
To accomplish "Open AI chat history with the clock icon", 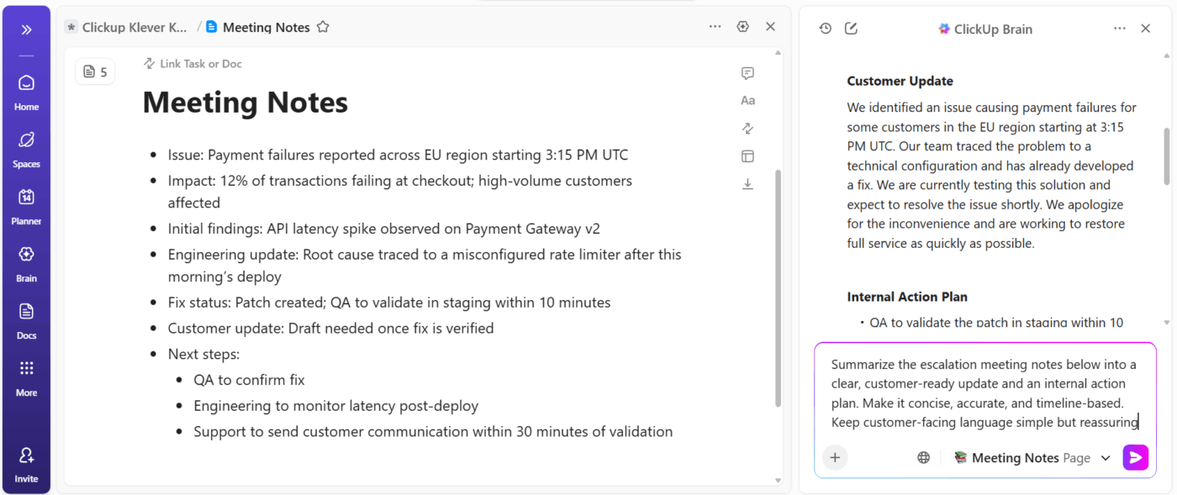I will tap(825, 28).
